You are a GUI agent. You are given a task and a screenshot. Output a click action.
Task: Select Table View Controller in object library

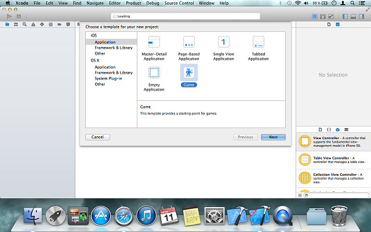(x=333, y=160)
